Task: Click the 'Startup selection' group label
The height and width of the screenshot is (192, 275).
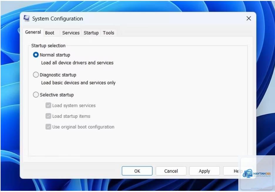Action: 48,46
